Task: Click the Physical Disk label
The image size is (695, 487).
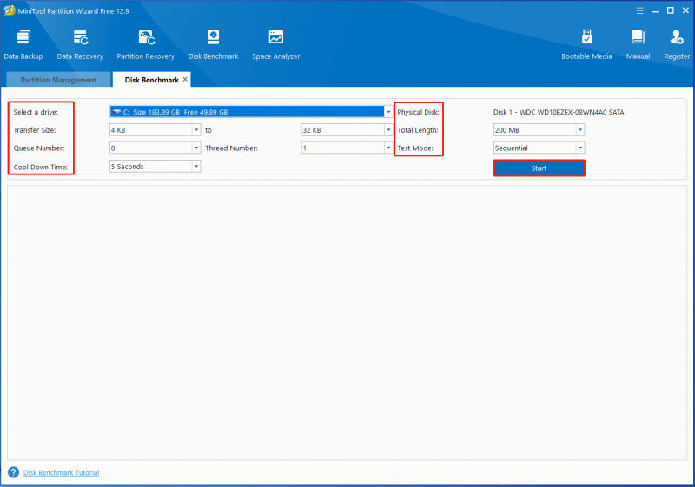Action: point(418,112)
